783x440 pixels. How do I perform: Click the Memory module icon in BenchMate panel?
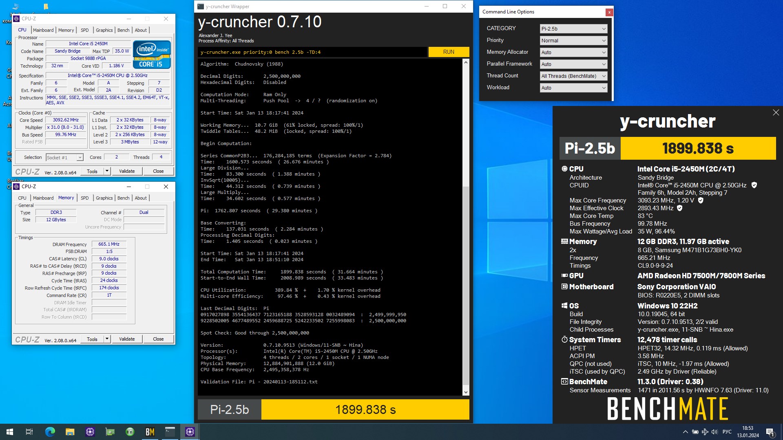564,241
